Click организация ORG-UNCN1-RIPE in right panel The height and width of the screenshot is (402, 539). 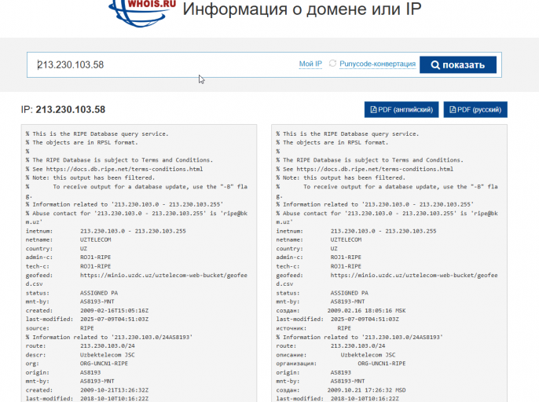[x=341, y=364]
